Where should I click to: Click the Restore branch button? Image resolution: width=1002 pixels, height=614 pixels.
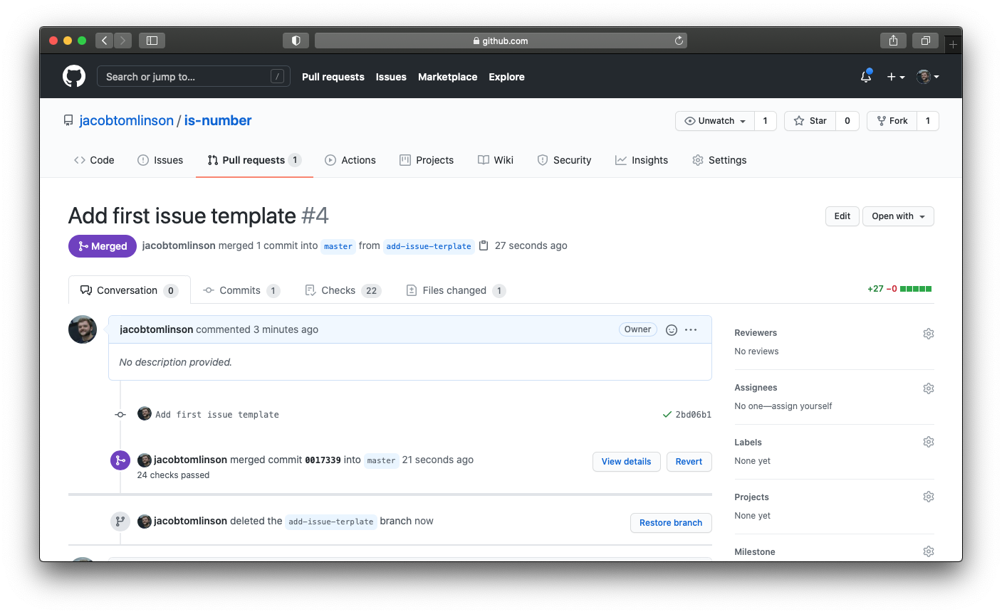[x=670, y=522]
